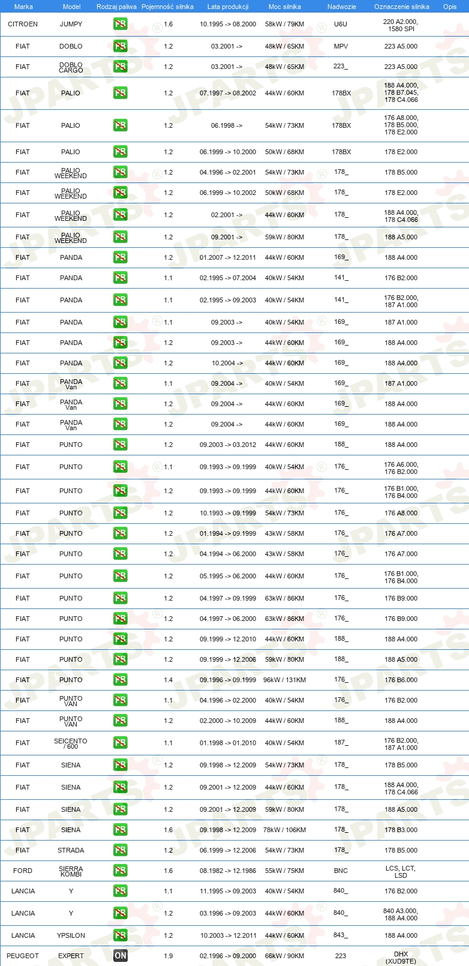The image size is (469, 966).
Task: Click the fuel icon in the Lancia Y 1.1 row
Action: [121, 891]
